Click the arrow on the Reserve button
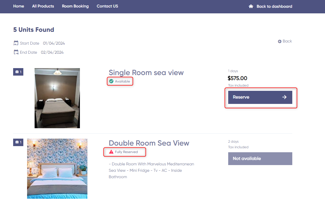 285,97
